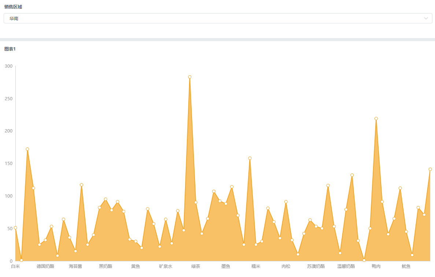Screen dimensions: 435x277
Task: Click the 300 y-axis value
Action: pos(8,66)
